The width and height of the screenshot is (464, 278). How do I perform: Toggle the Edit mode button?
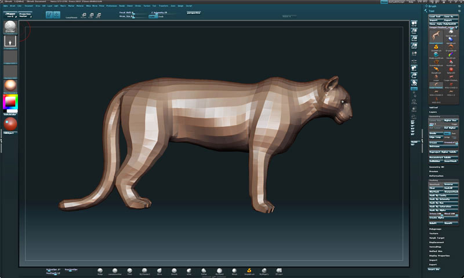pos(49,14)
